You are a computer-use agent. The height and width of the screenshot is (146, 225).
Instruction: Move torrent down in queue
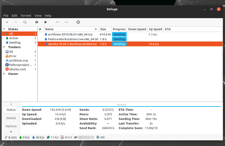(66, 22)
